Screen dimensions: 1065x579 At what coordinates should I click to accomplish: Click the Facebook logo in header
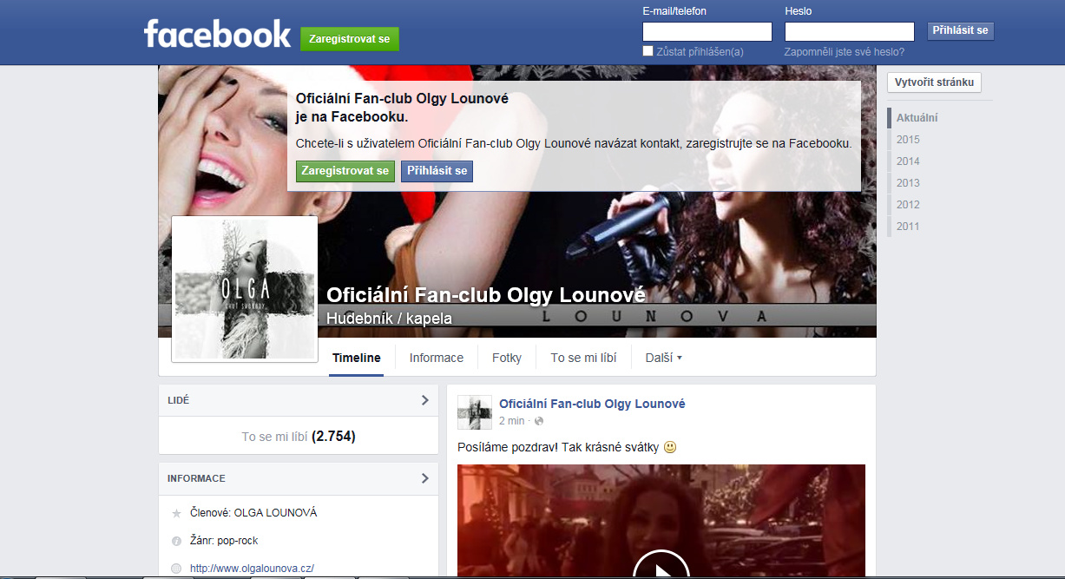tap(217, 34)
